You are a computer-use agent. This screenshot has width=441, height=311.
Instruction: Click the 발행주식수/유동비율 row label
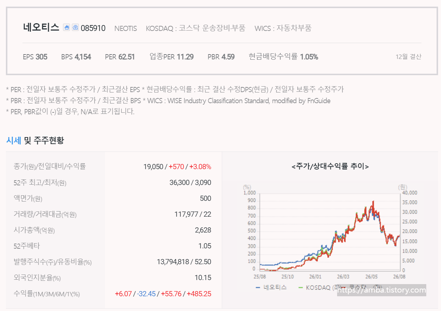pyautogui.click(x=53, y=262)
